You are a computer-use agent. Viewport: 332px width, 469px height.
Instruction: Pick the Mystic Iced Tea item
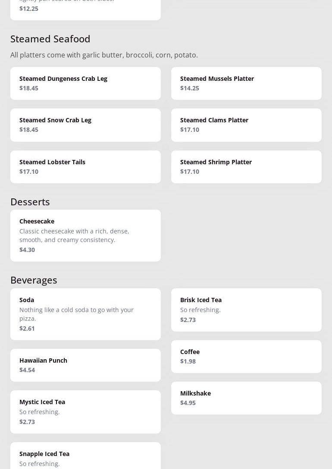85,412
